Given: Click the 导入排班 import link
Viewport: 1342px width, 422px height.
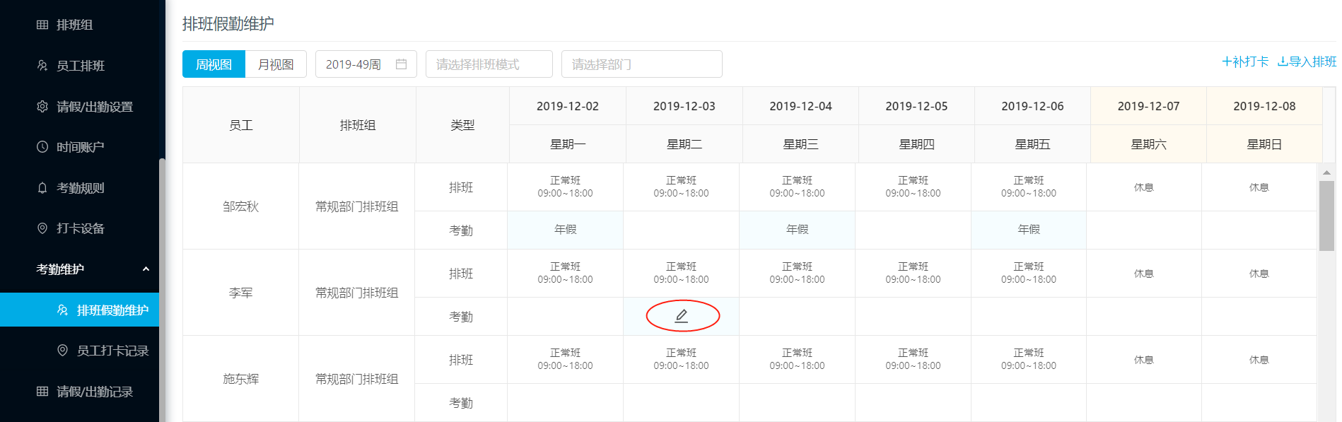Looking at the screenshot, I should (x=1307, y=61).
